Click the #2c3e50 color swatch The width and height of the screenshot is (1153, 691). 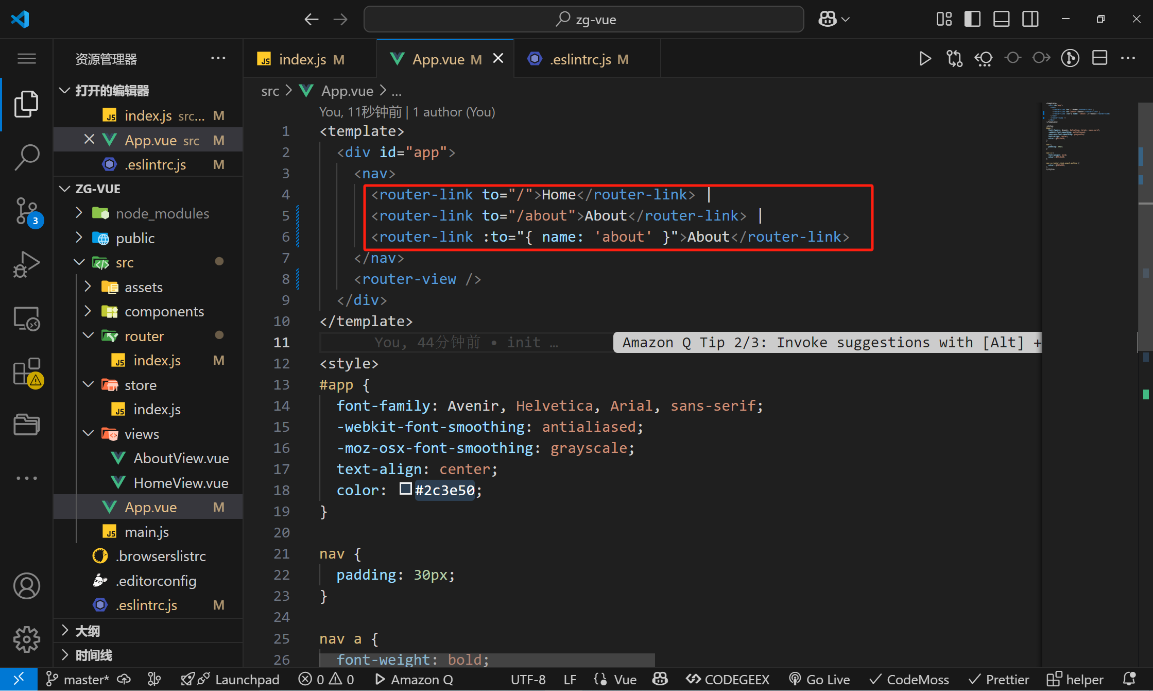click(x=406, y=488)
